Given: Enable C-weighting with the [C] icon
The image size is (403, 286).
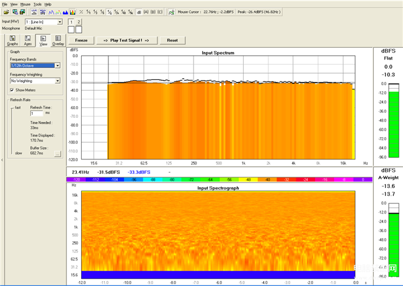Looking at the screenshot, I should tap(160, 12).
